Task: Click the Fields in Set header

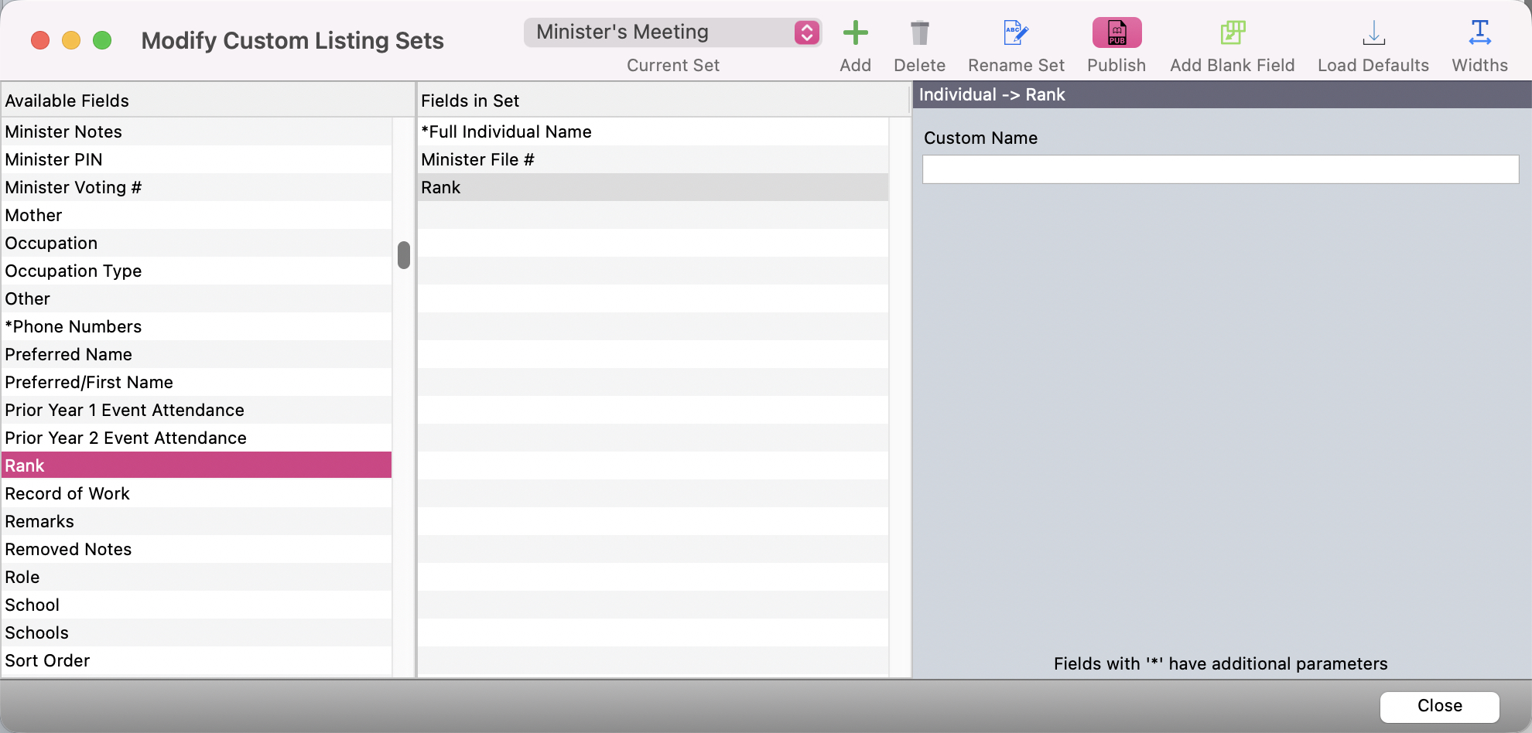Action: (x=663, y=101)
